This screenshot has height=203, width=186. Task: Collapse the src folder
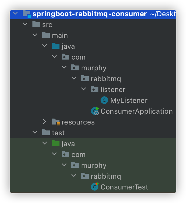coord(25,24)
